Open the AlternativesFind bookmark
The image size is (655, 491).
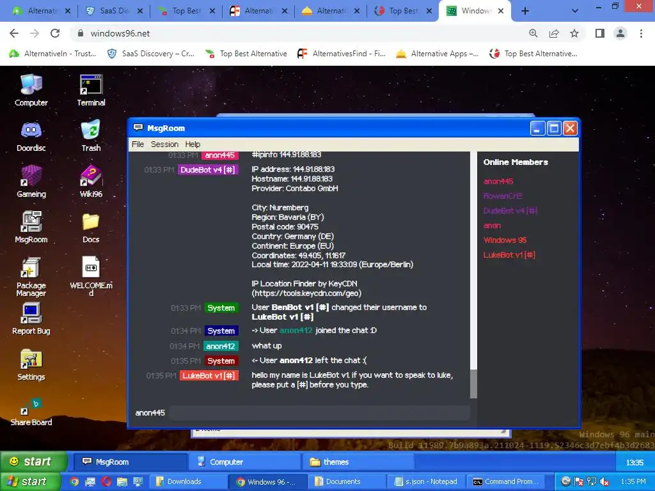coord(342,54)
